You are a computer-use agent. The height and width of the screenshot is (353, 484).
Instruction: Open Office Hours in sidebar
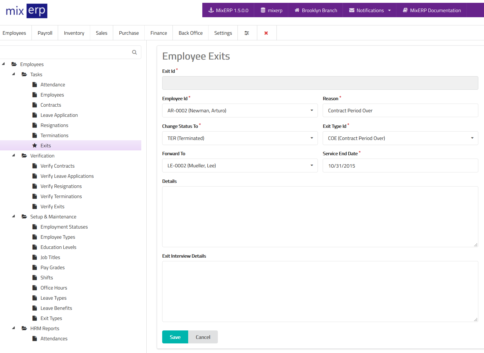54,288
